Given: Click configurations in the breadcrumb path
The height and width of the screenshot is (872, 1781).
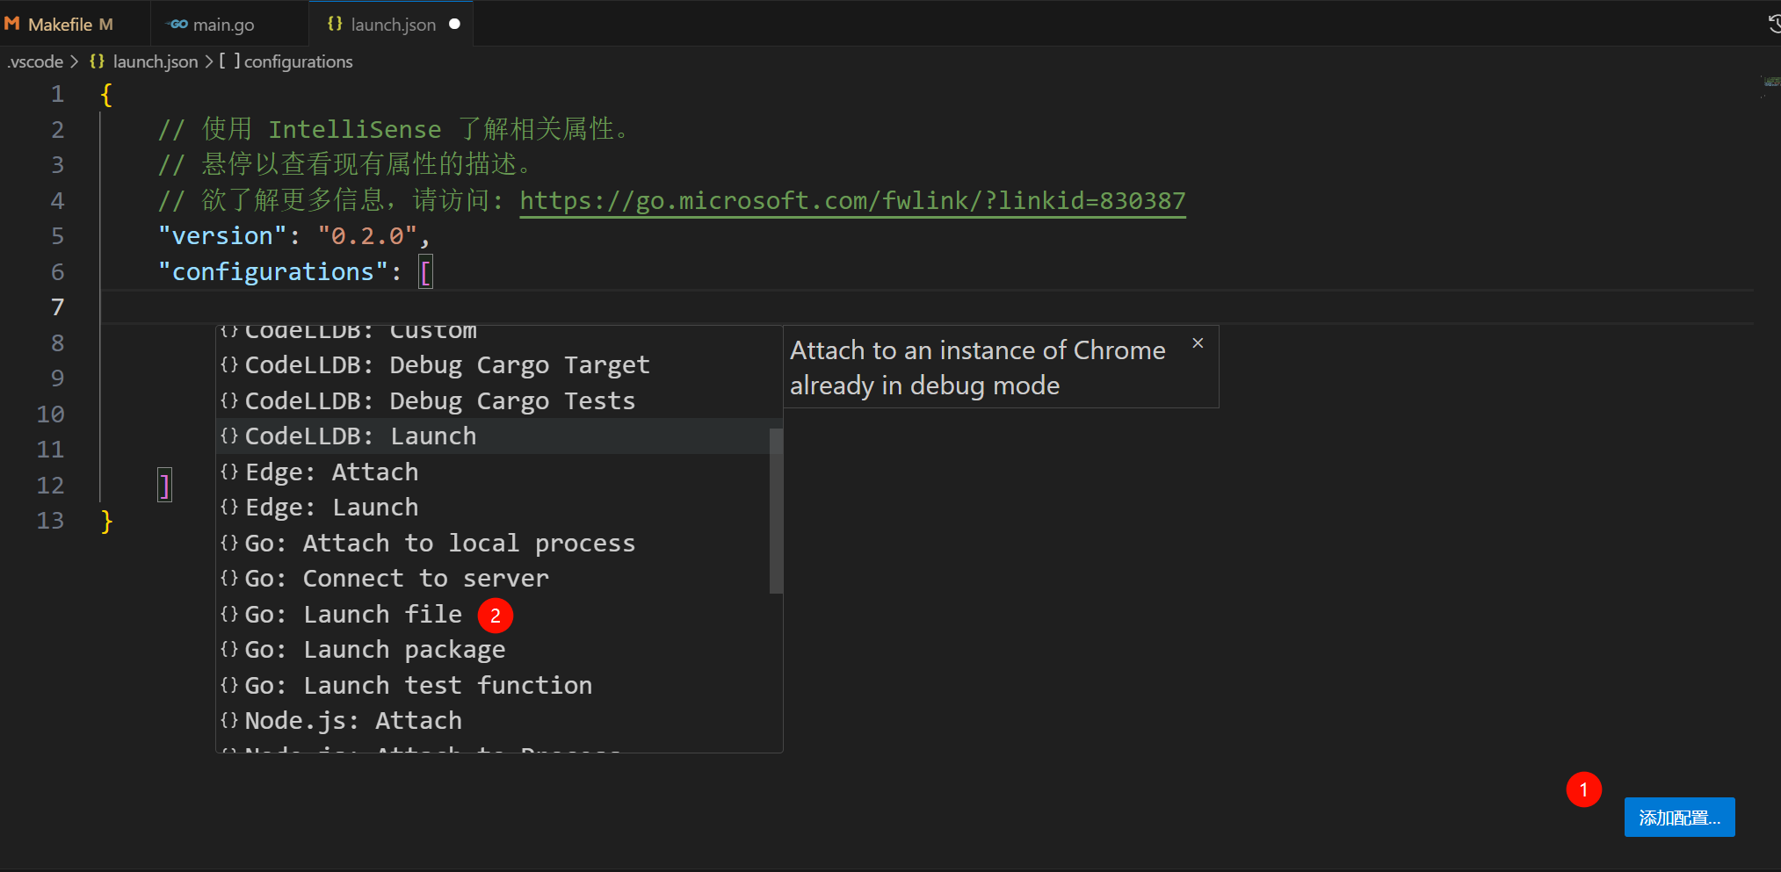Looking at the screenshot, I should (298, 61).
